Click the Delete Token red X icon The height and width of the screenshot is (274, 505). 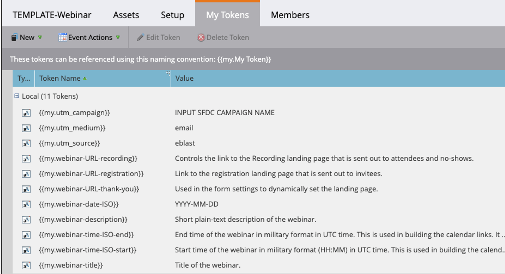tap(201, 37)
